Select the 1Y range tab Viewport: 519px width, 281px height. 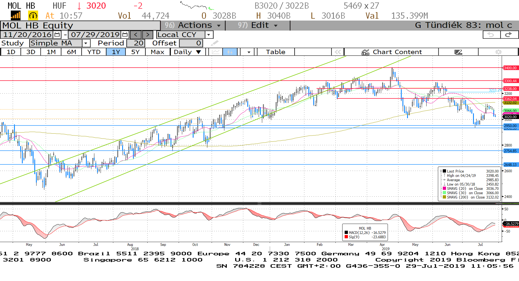[116, 52]
